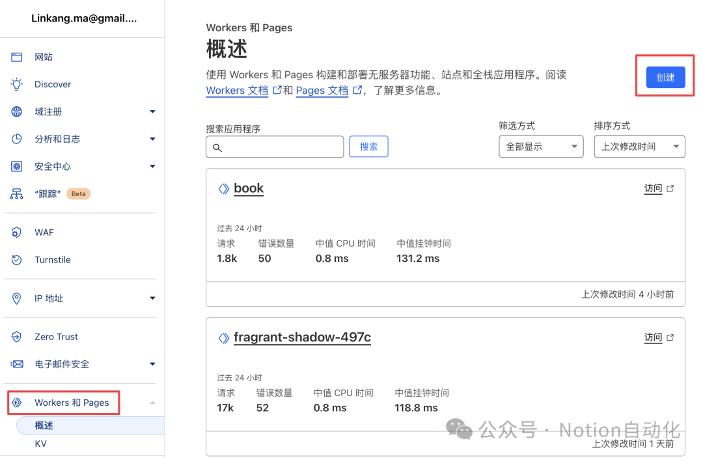Click the blue 创建 button
Image resolution: width=703 pixels, height=458 pixels.
(665, 77)
